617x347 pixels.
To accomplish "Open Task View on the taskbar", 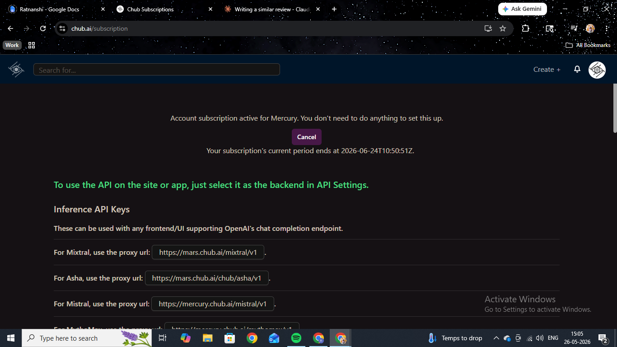I will [x=163, y=338].
